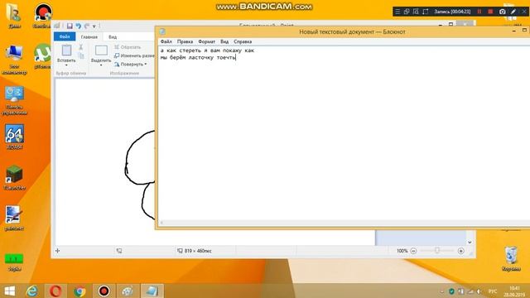The height and width of the screenshot is (298, 530).
Task: Click Bandicam rectangle capture mode icon
Action: [x=426, y=12]
